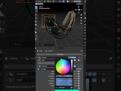Viewport: 121px width, 91px height.
Task: Select the 3D Cursor tool
Action: click(36, 11)
